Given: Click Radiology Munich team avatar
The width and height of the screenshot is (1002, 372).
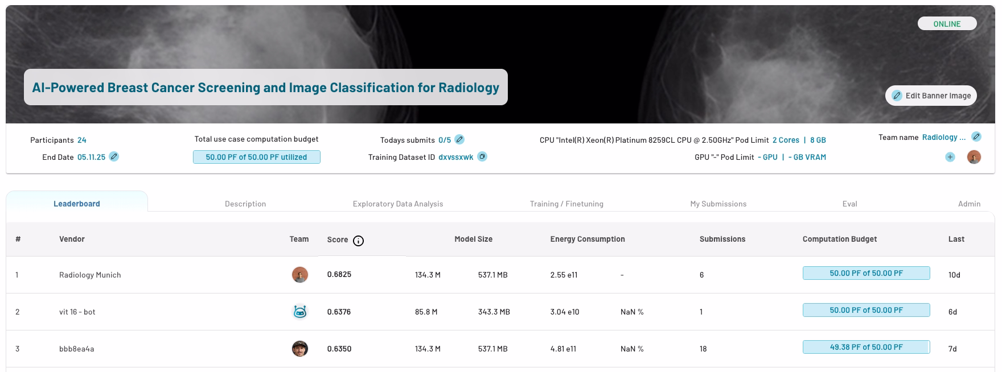Looking at the screenshot, I should point(299,275).
